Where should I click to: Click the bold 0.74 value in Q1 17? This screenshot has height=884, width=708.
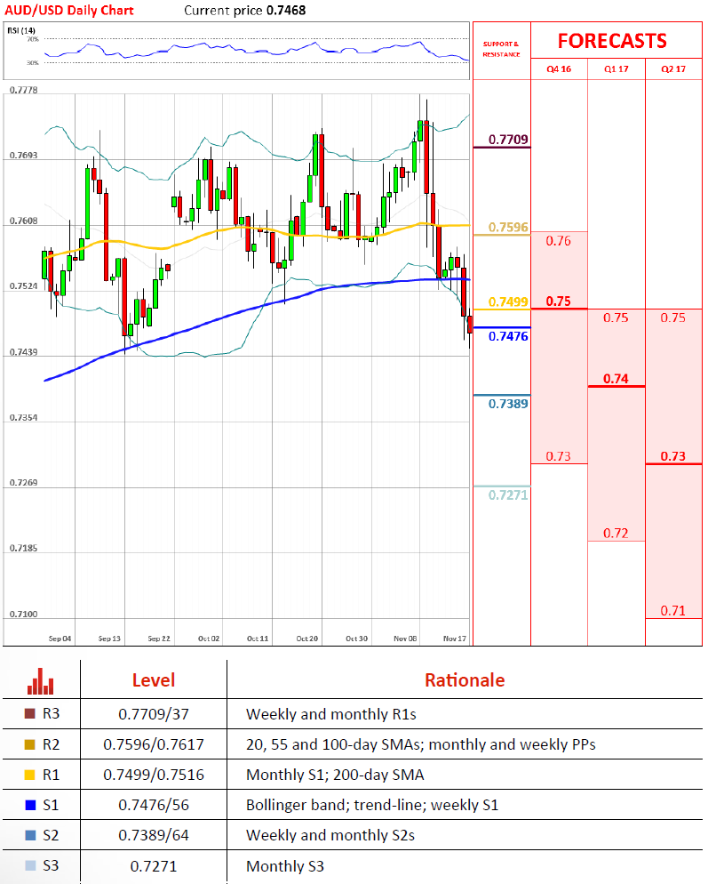[616, 378]
